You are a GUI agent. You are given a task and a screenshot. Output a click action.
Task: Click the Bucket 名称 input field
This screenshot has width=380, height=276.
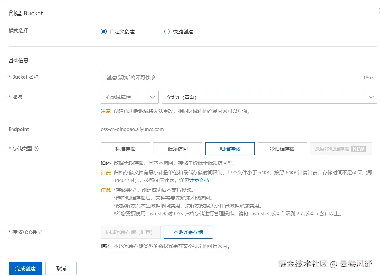(239, 78)
